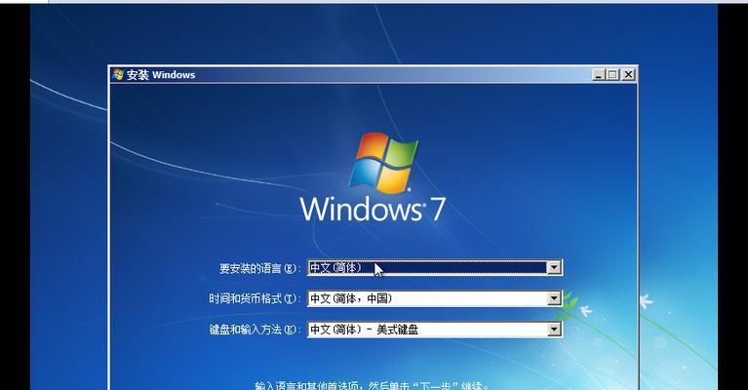
Task: Open the keyboard and input method dropdown arrow
Action: (553, 329)
